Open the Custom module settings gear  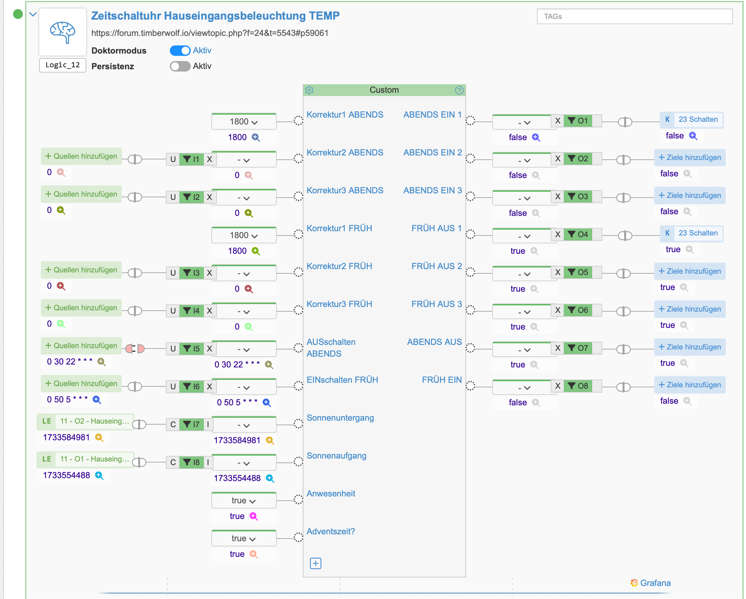point(309,90)
